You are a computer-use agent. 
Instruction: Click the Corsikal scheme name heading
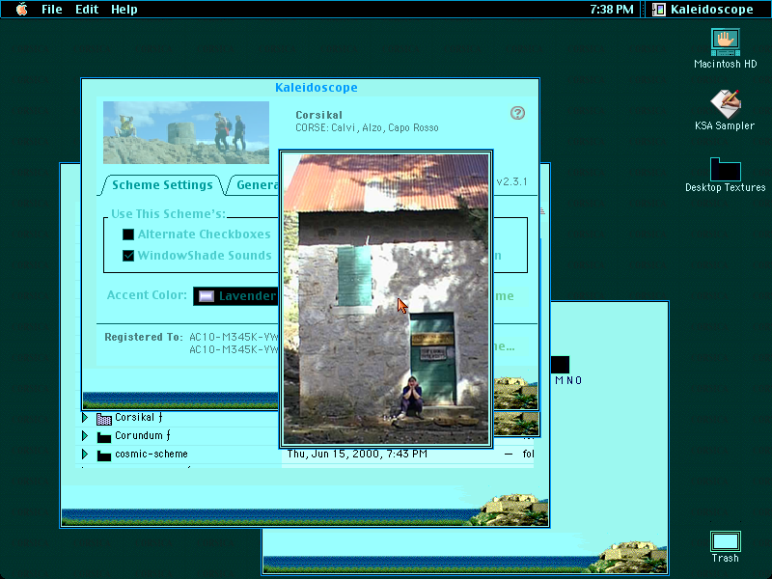[319, 115]
